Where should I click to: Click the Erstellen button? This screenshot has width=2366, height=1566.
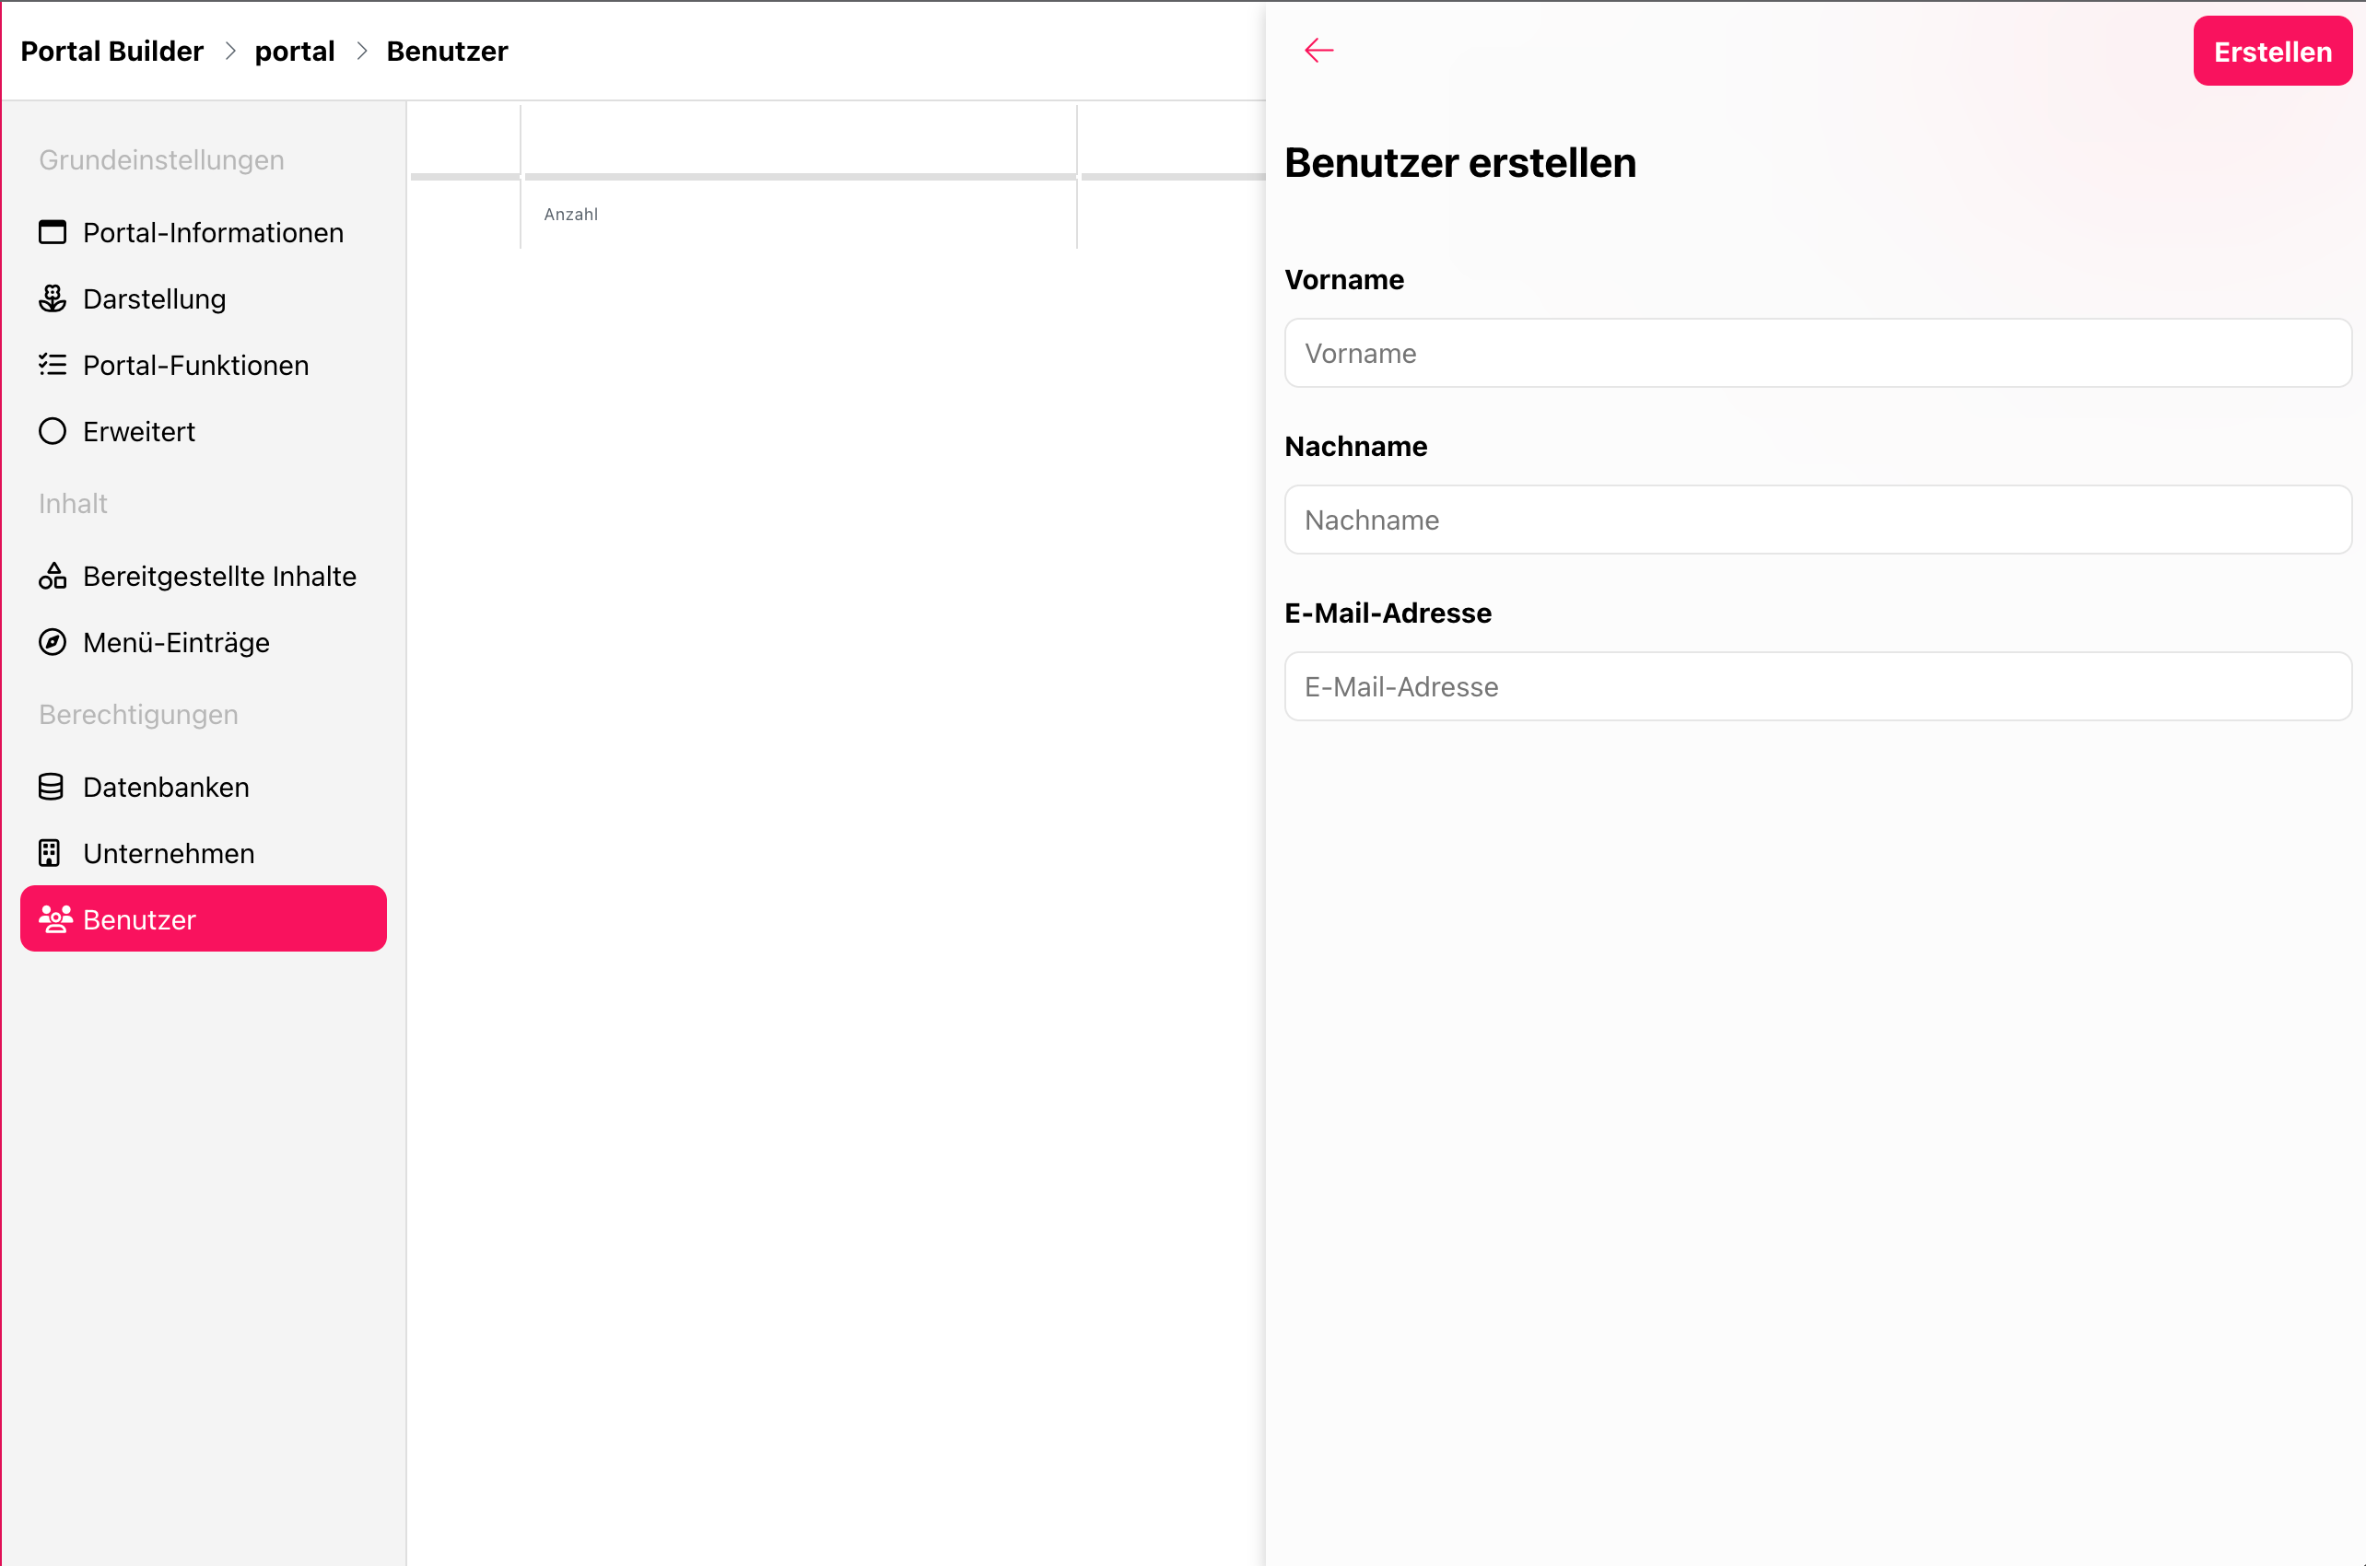2272,51
